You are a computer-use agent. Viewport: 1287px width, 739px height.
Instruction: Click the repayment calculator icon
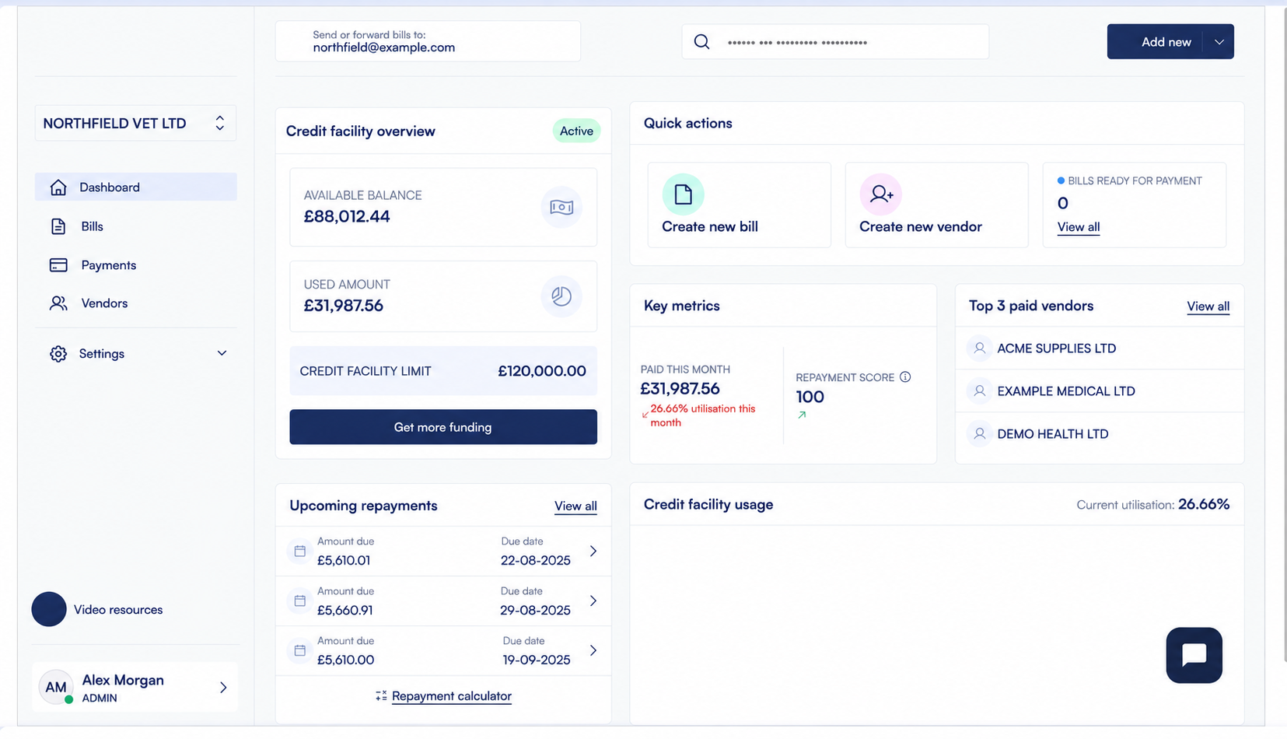381,696
